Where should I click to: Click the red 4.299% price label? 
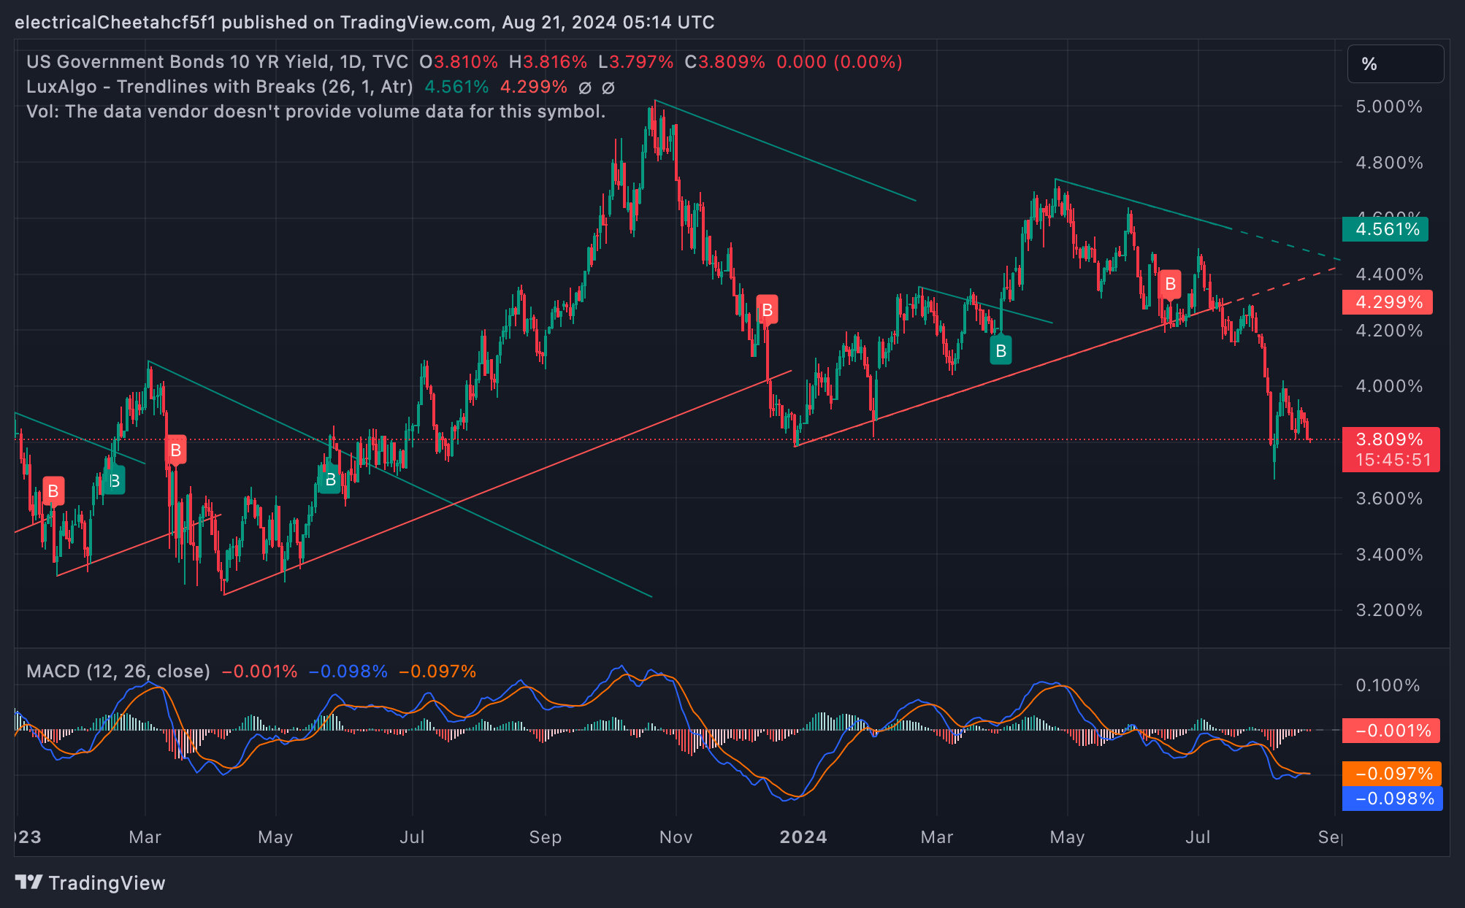(1388, 302)
